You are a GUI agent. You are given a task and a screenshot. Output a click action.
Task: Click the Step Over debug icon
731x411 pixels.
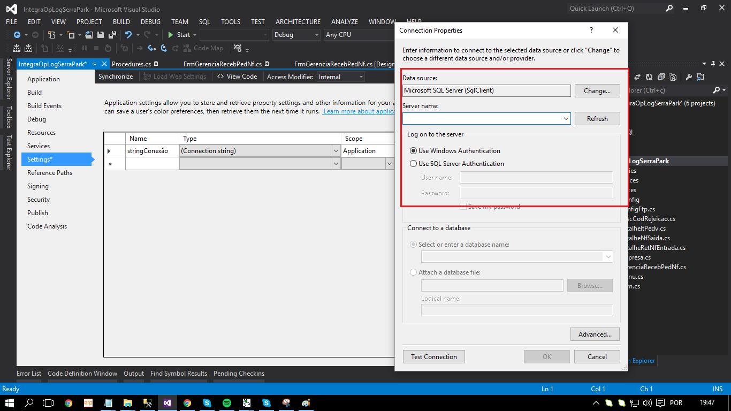[x=164, y=48]
